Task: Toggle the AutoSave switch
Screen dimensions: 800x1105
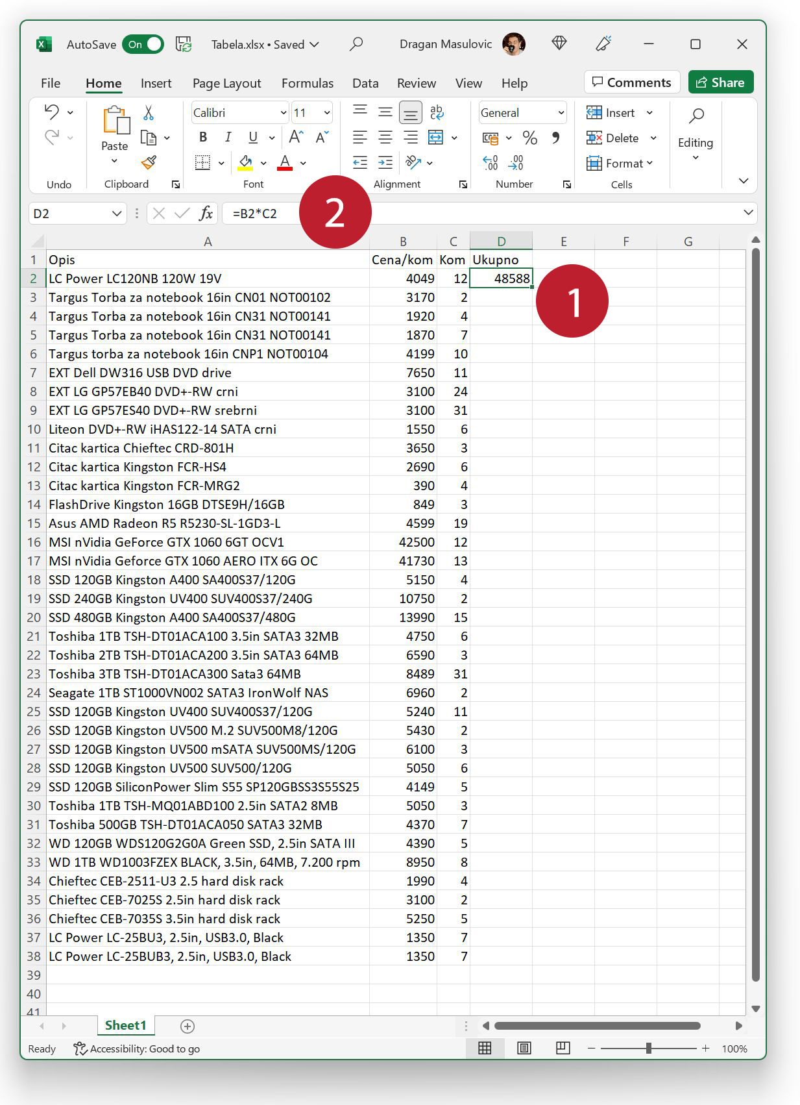Action: pyautogui.click(x=143, y=44)
